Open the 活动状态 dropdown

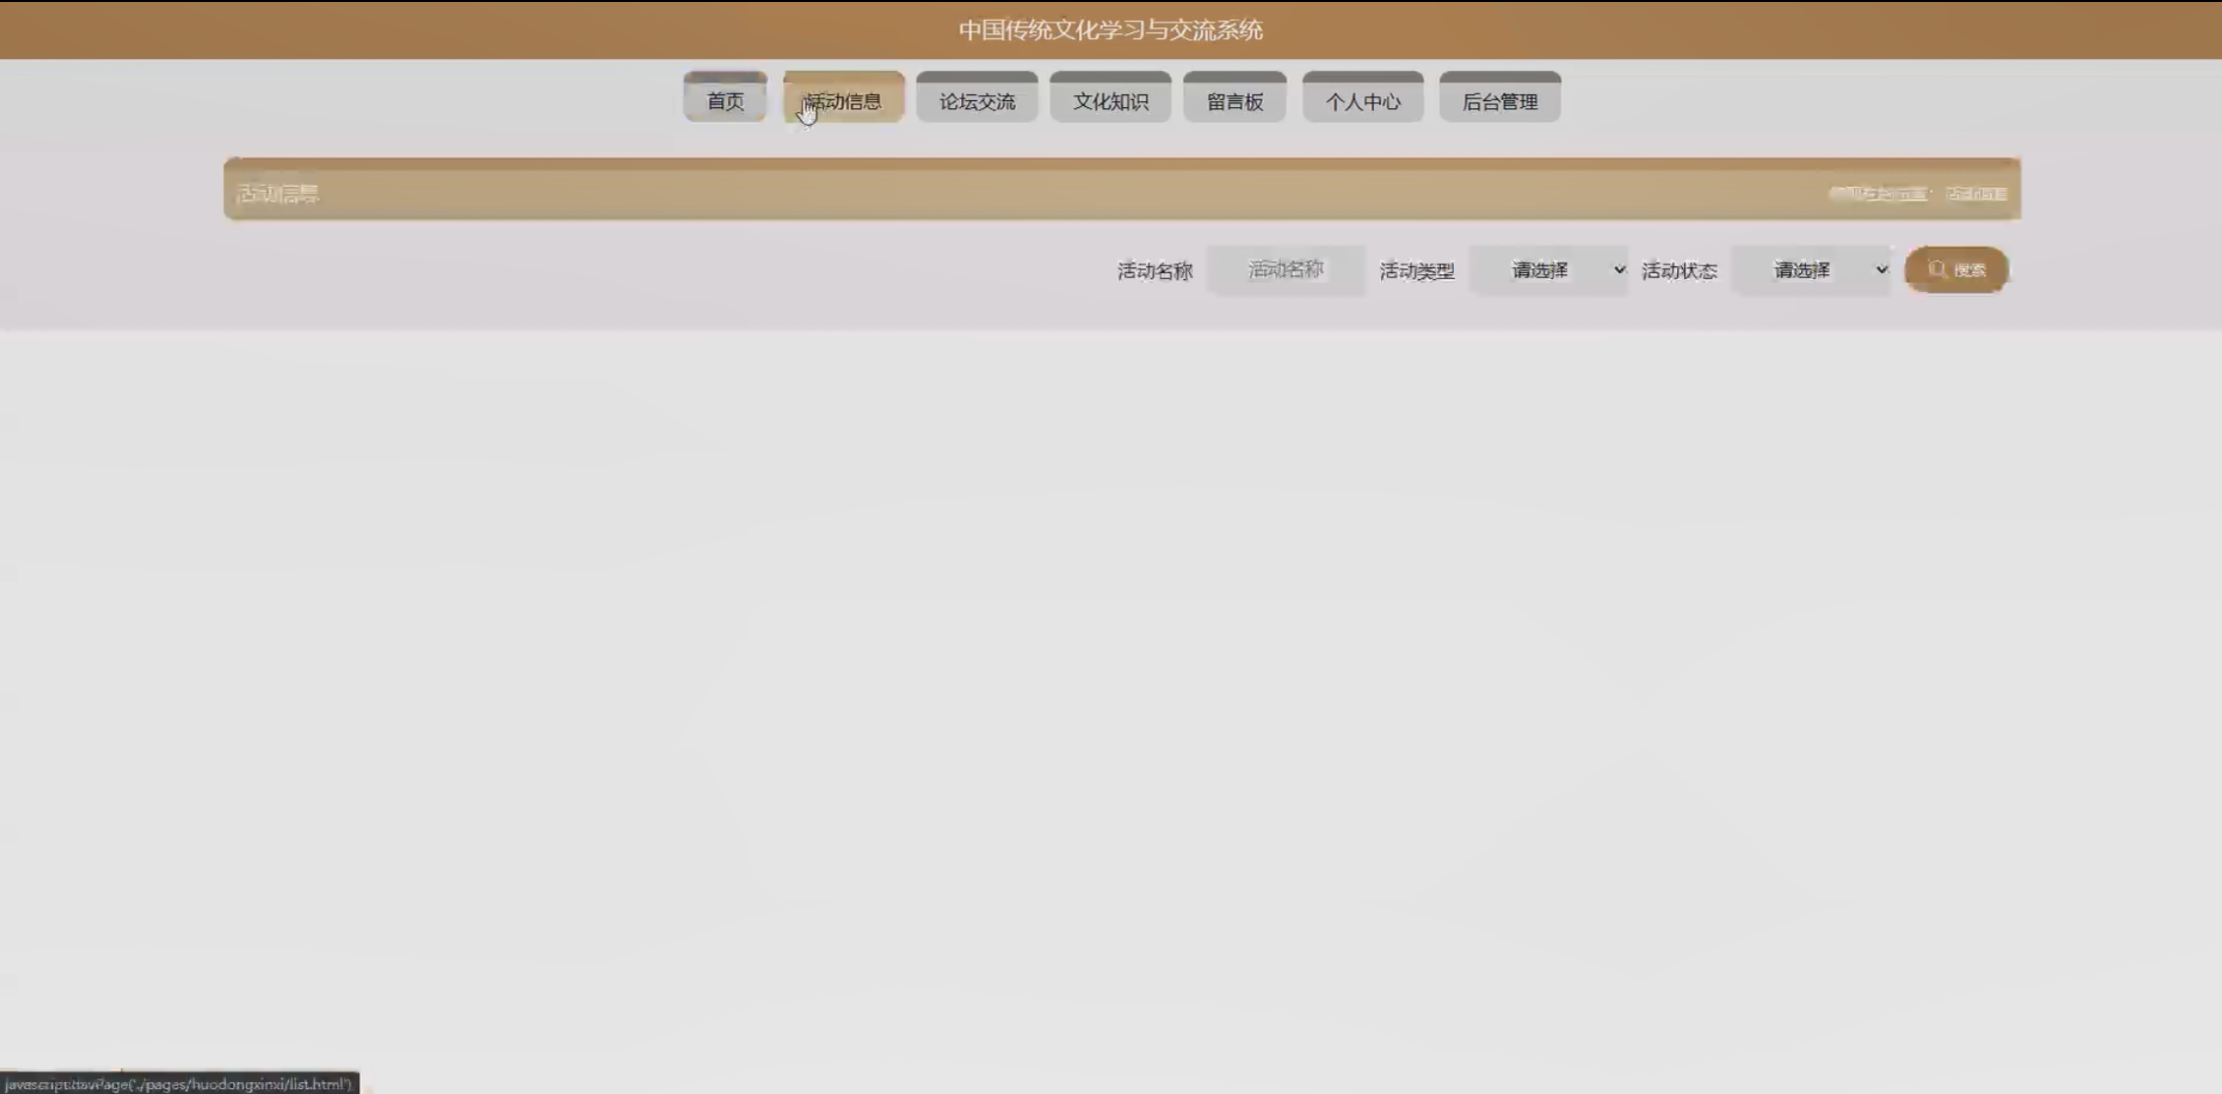[1810, 270]
